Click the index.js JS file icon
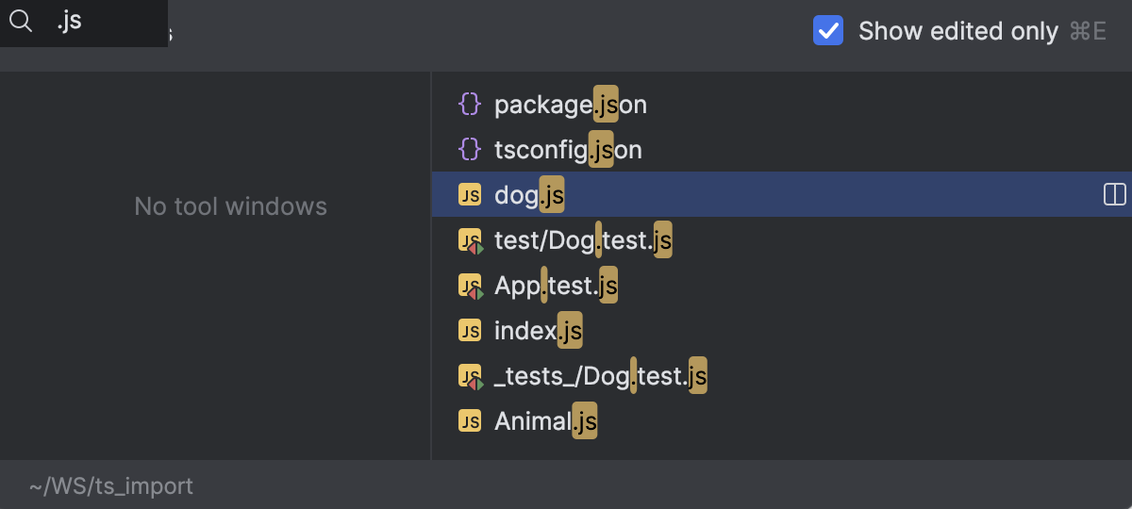Image resolution: width=1132 pixels, height=509 pixels. pos(469,330)
